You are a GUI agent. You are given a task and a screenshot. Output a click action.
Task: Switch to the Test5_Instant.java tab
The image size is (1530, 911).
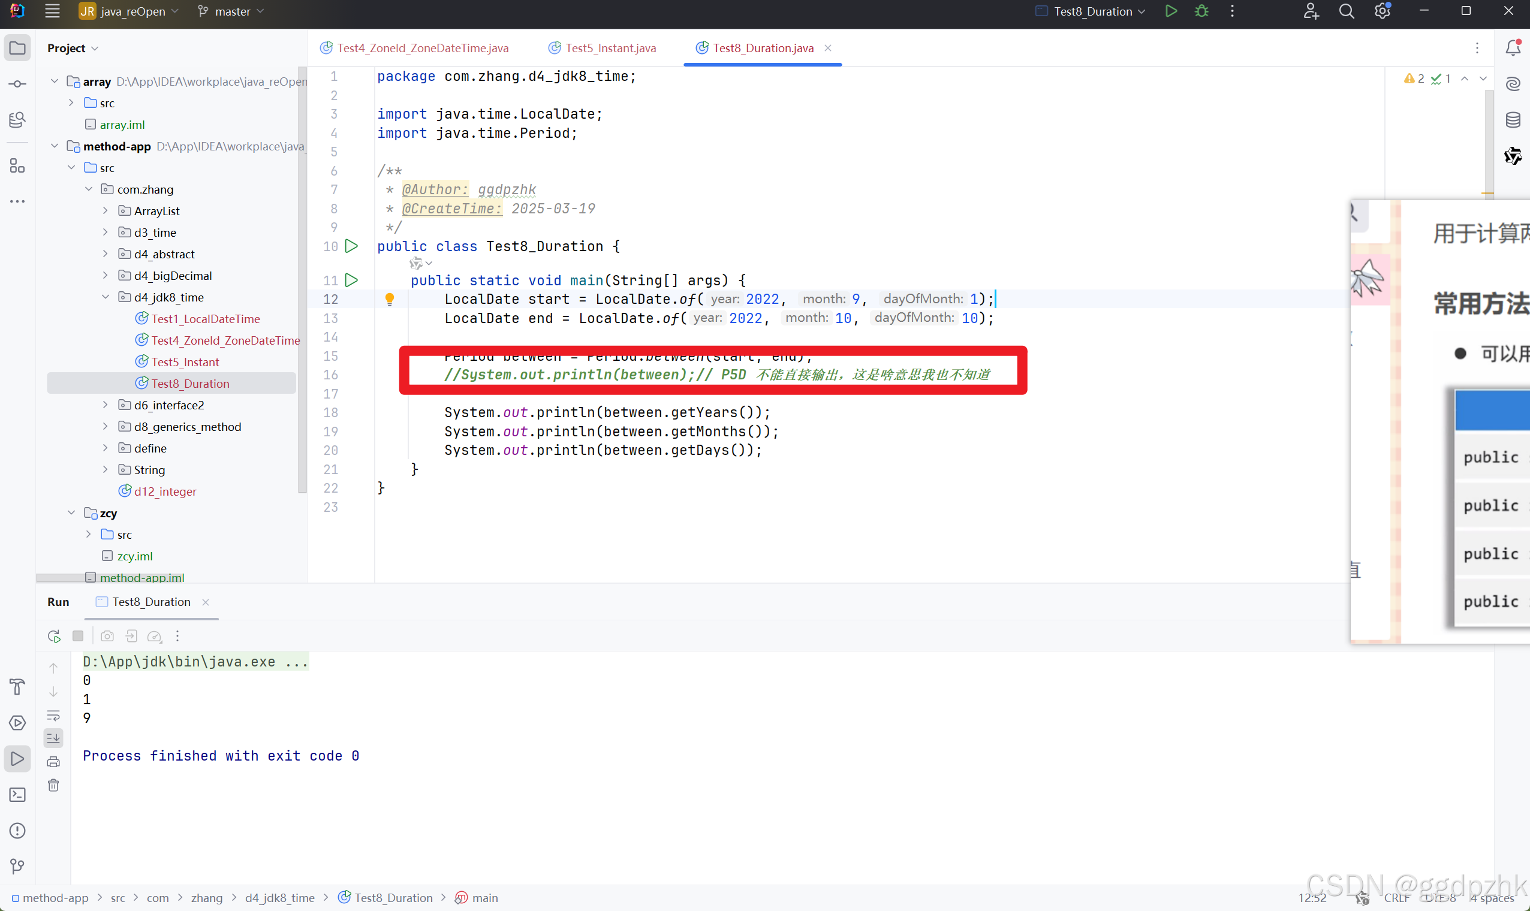pos(610,47)
